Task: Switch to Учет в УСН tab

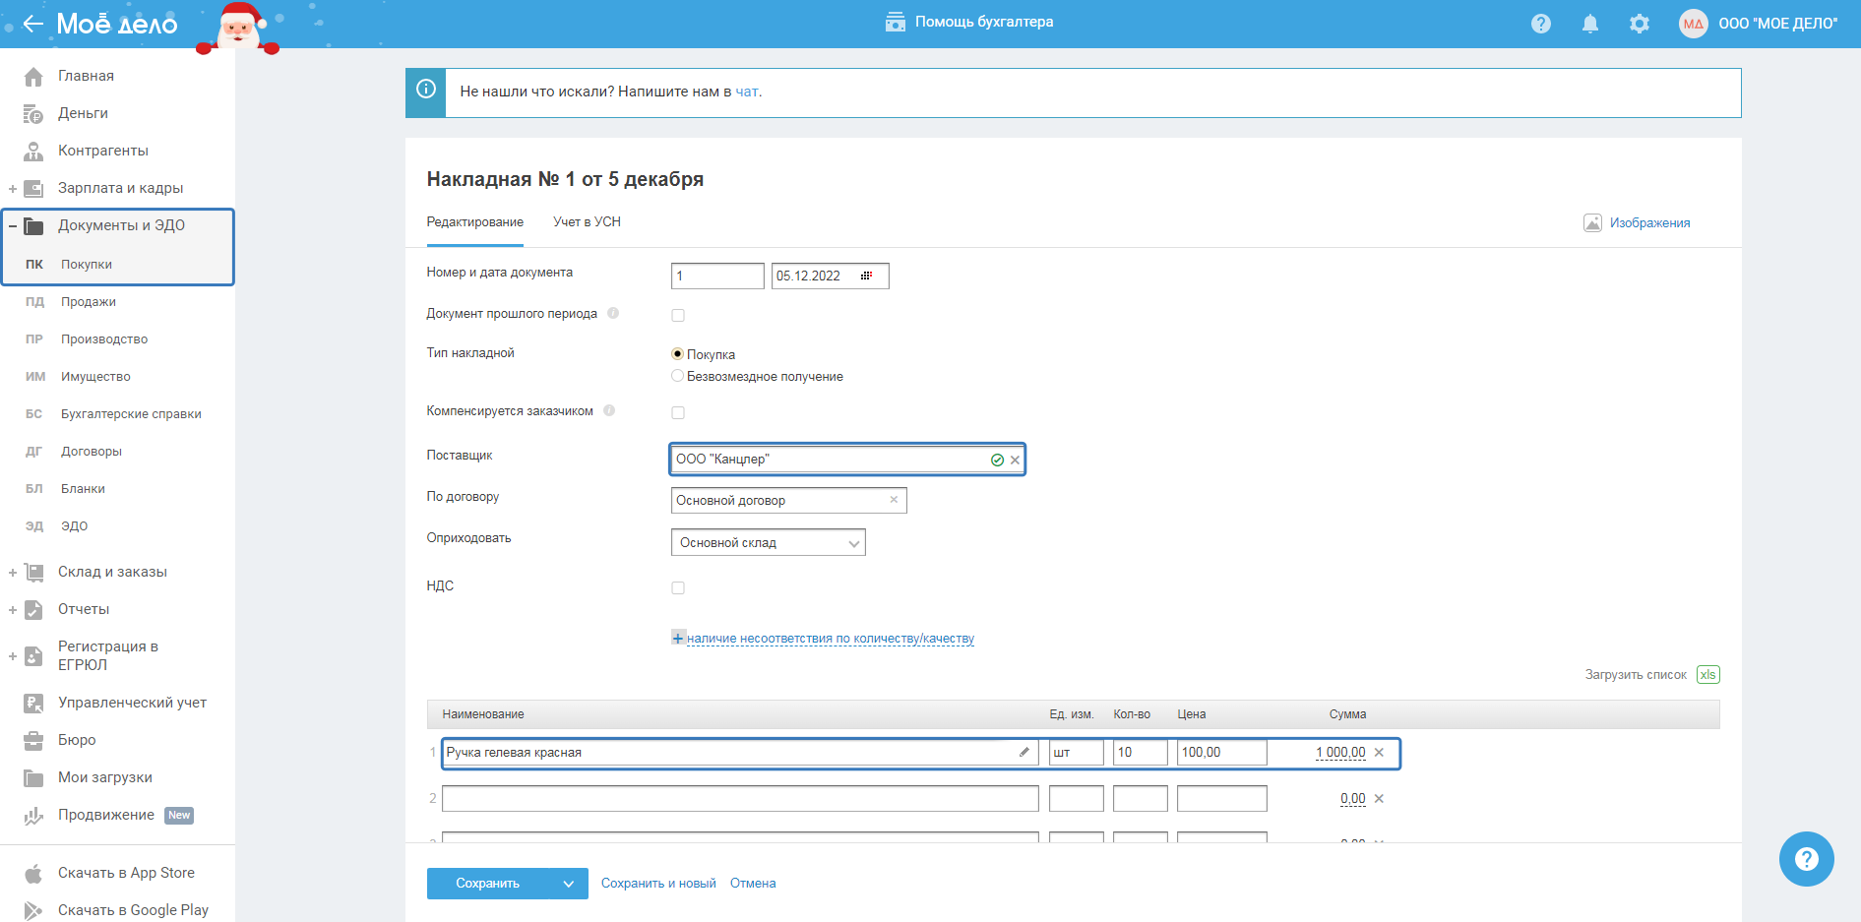Action: (587, 222)
